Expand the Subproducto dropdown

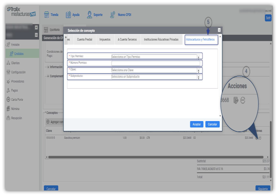198,77
